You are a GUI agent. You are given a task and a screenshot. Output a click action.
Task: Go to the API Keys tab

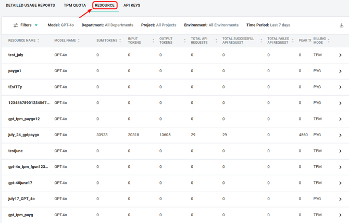(x=132, y=5)
